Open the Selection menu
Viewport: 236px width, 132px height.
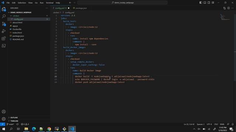pos(22,3)
